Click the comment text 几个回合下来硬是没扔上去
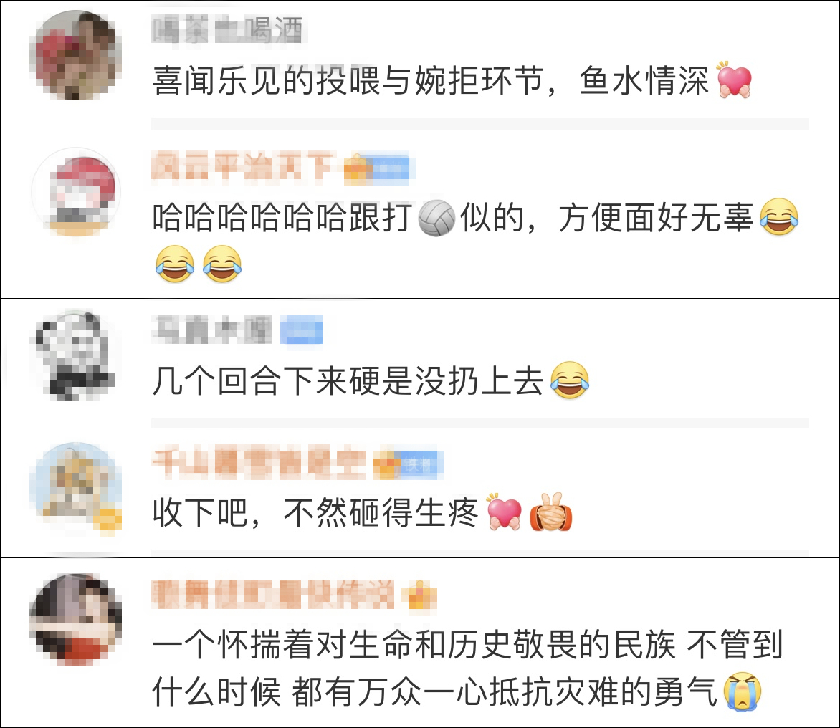840x728 pixels. (x=348, y=381)
